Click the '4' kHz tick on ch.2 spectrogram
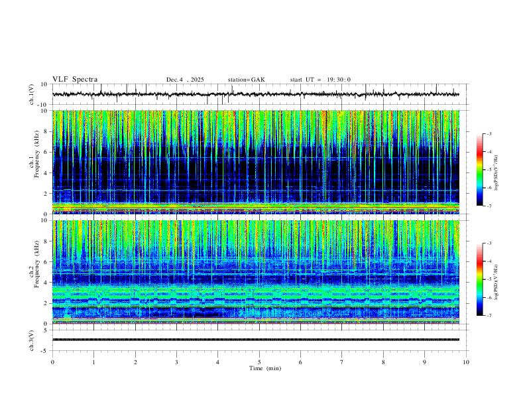 [x=46, y=283]
